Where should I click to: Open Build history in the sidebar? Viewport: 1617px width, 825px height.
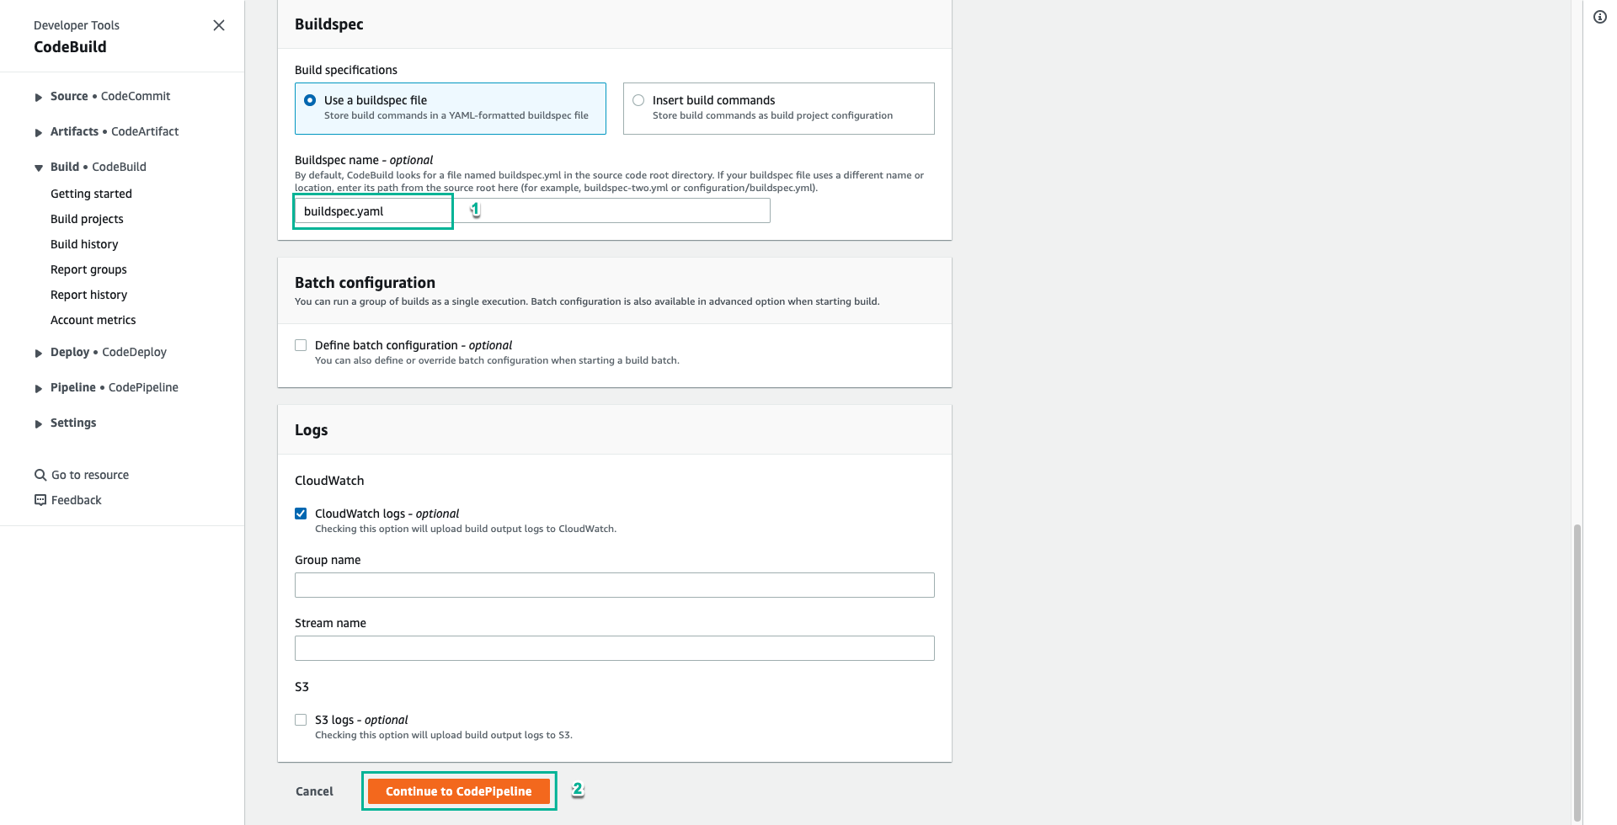(84, 244)
